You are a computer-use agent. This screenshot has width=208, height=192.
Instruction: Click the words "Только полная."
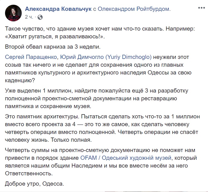(x=71, y=140)
